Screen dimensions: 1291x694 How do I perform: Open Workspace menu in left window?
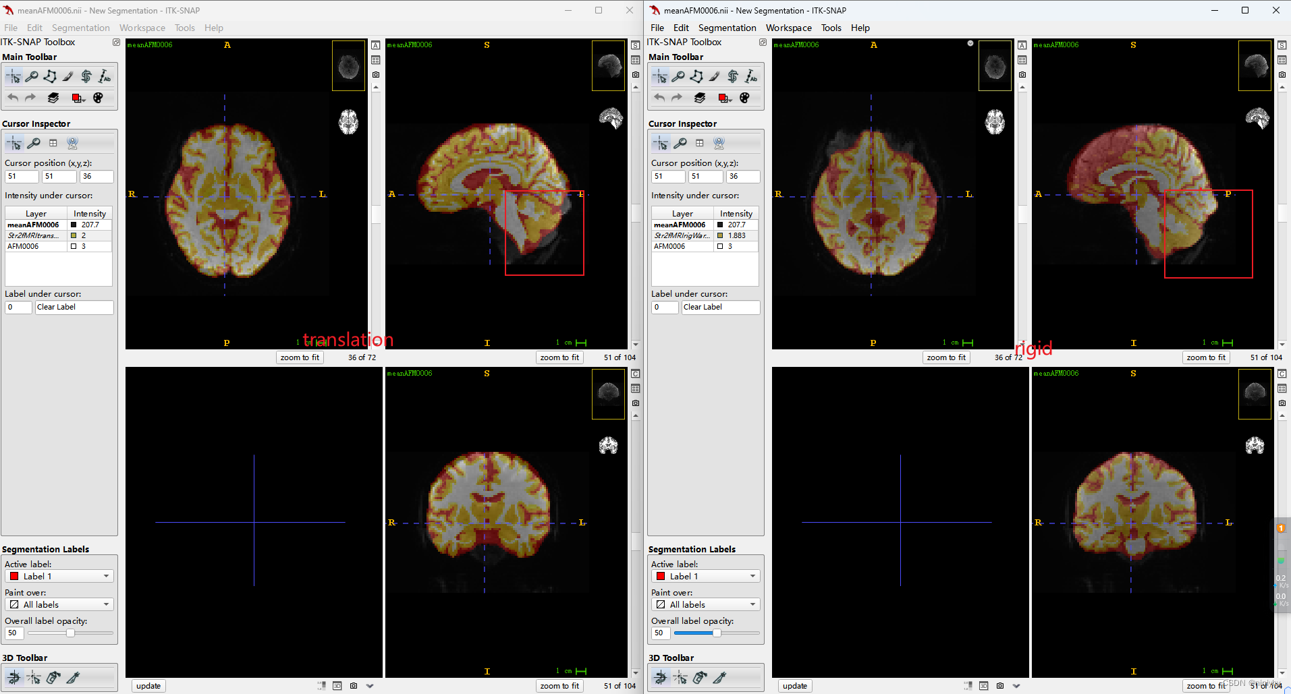pyautogui.click(x=142, y=28)
